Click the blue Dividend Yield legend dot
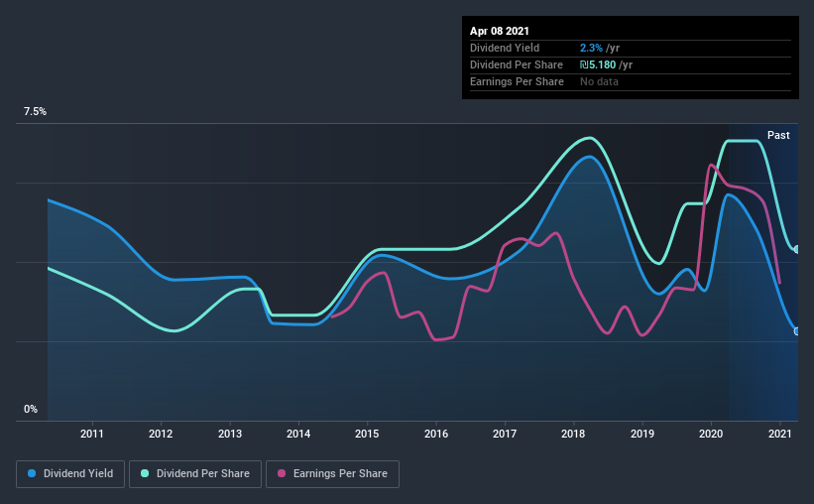The image size is (814, 504). pyautogui.click(x=32, y=473)
